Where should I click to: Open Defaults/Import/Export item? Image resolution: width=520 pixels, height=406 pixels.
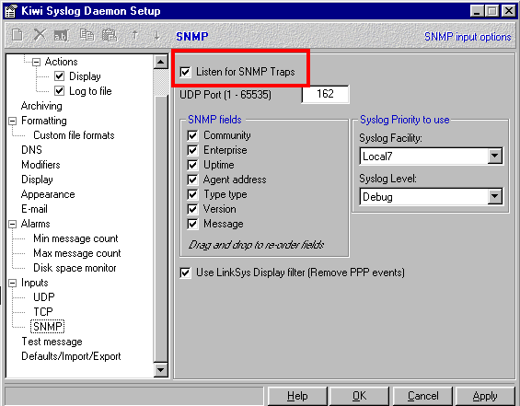(x=71, y=356)
